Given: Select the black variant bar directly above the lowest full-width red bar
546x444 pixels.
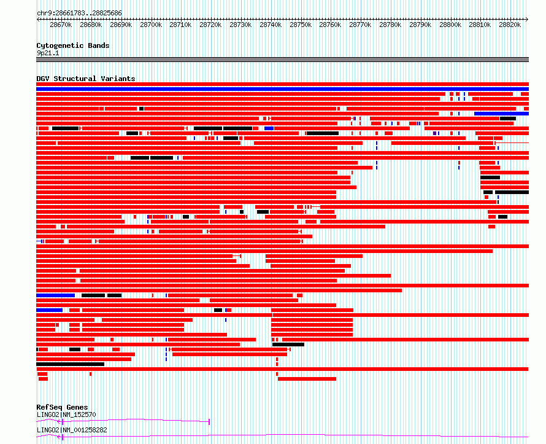Looking at the screenshot, I should [x=71, y=364].
